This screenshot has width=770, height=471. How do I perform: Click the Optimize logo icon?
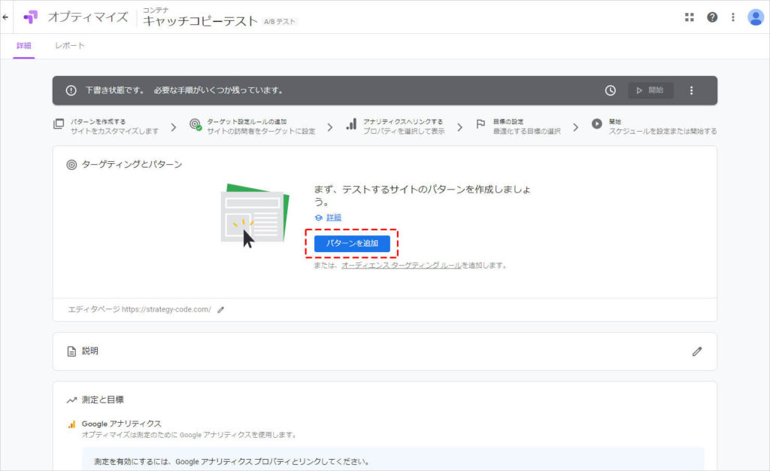point(31,17)
